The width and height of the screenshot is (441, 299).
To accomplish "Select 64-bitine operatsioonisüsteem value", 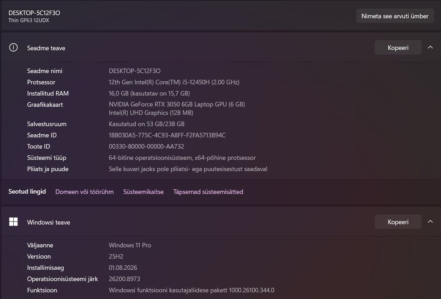I will (x=182, y=158).
